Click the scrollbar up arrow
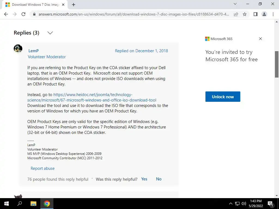The image size is (279, 209). 277,22
